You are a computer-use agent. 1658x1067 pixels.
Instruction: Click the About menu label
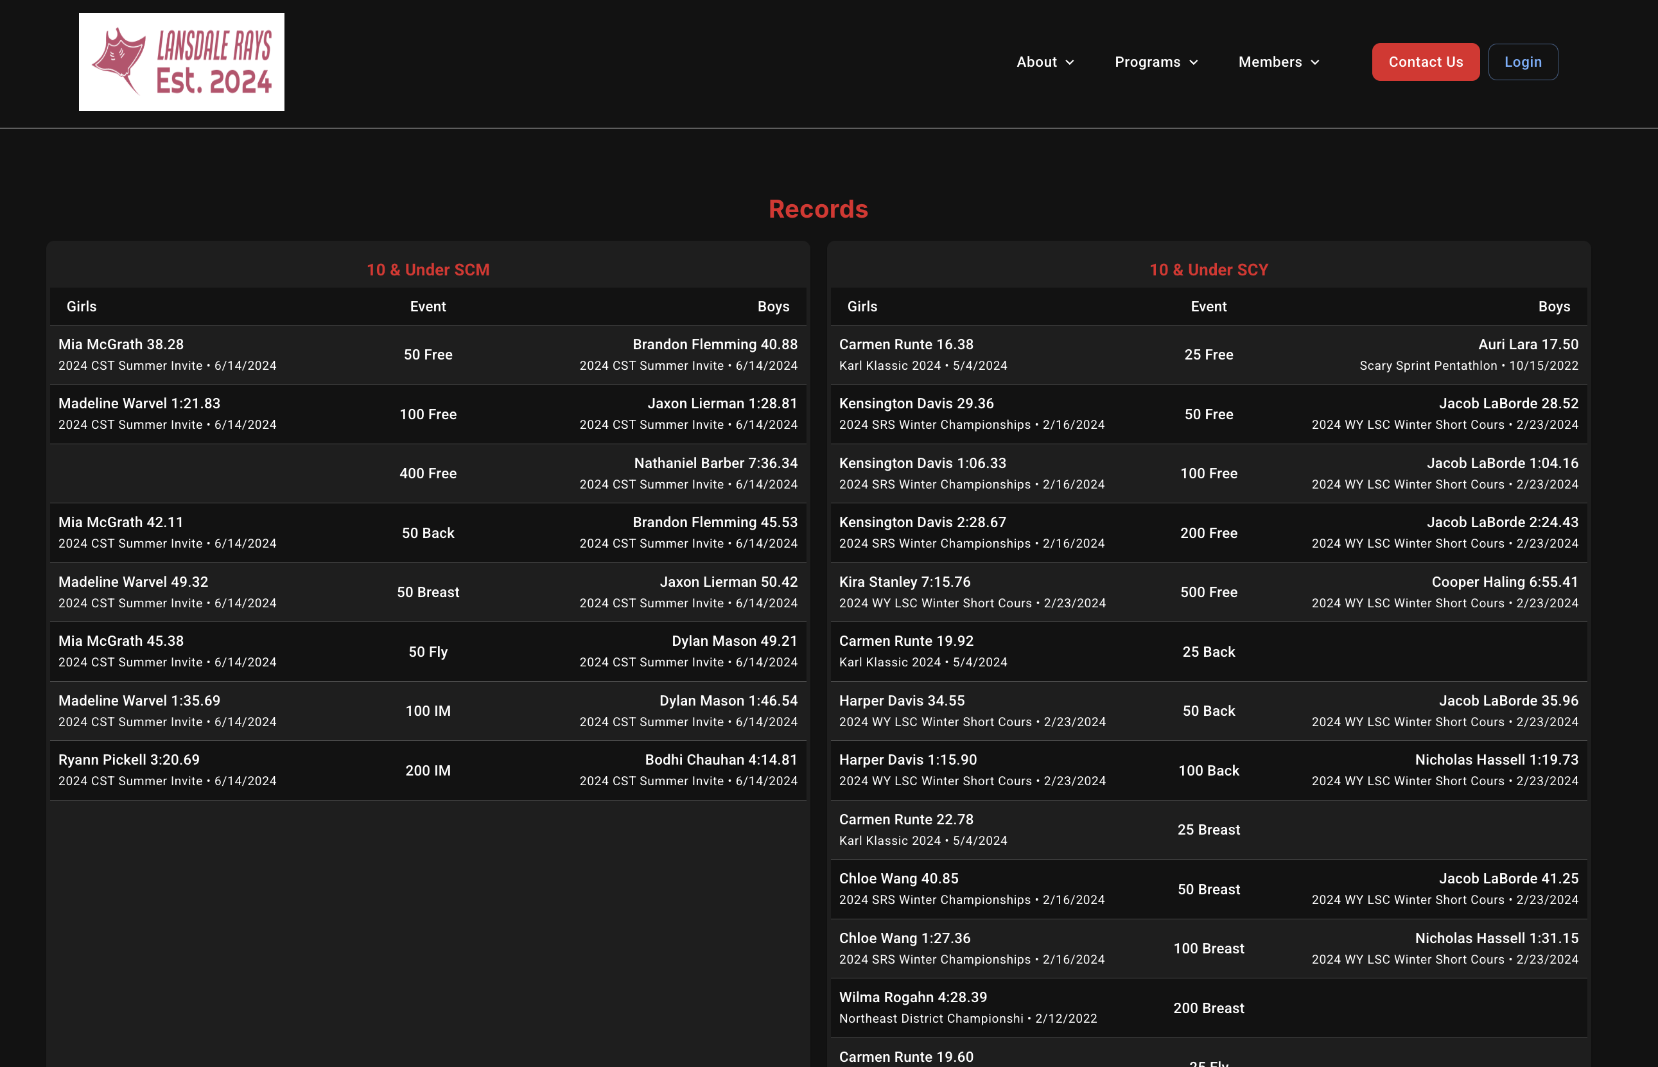(x=1036, y=62)
